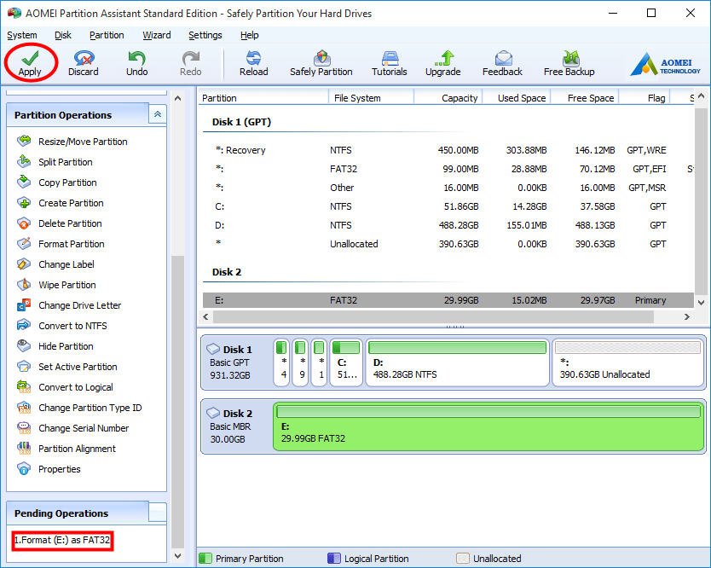711x568 pixels.
Task: Click Convert to NTFS option
Action: coord(72,326)
